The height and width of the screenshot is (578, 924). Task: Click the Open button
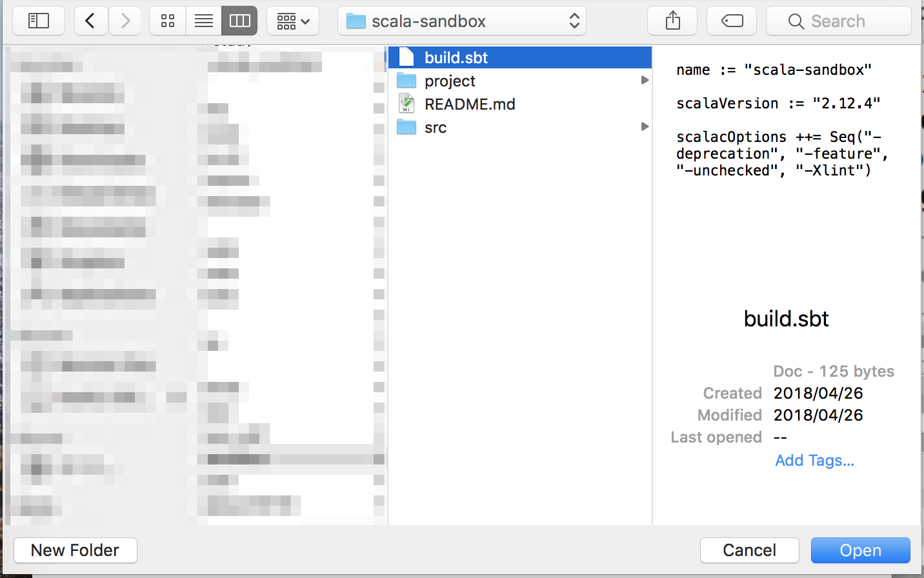pyautogui.click(x=860, y=550)
